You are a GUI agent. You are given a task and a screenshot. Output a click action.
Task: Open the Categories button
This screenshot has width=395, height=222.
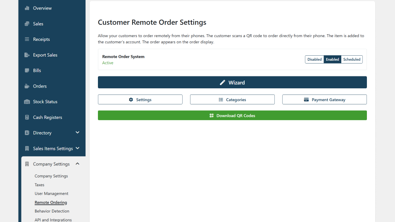click(232, 99)
